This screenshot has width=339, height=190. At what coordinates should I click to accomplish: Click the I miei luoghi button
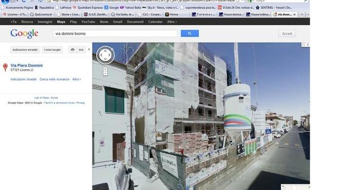pyautogui.click(x=52, y=50)
